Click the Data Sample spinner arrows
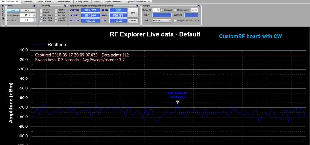The height and width of the screenshot is (145, 310). tap(34, 16)
